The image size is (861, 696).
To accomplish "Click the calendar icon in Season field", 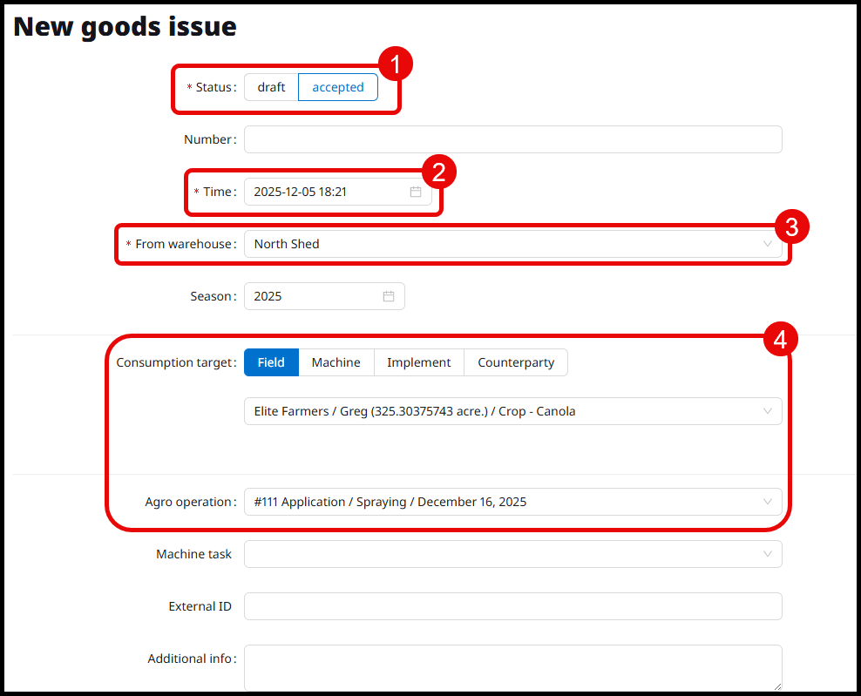I will (389, 296).
